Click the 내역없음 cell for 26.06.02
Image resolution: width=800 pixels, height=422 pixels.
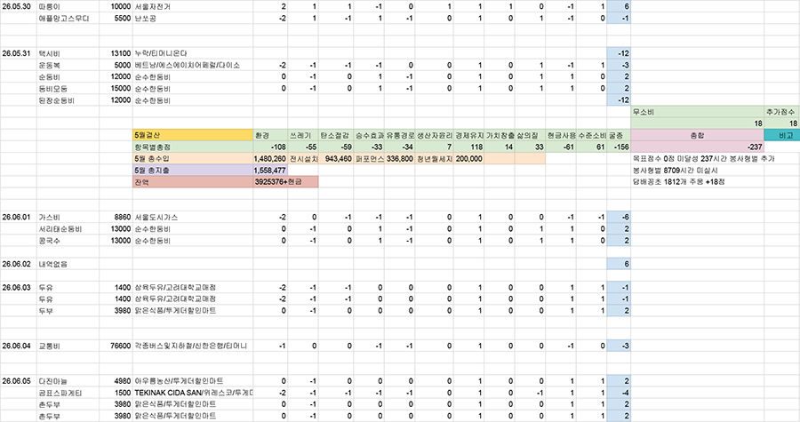pos(68,264)
